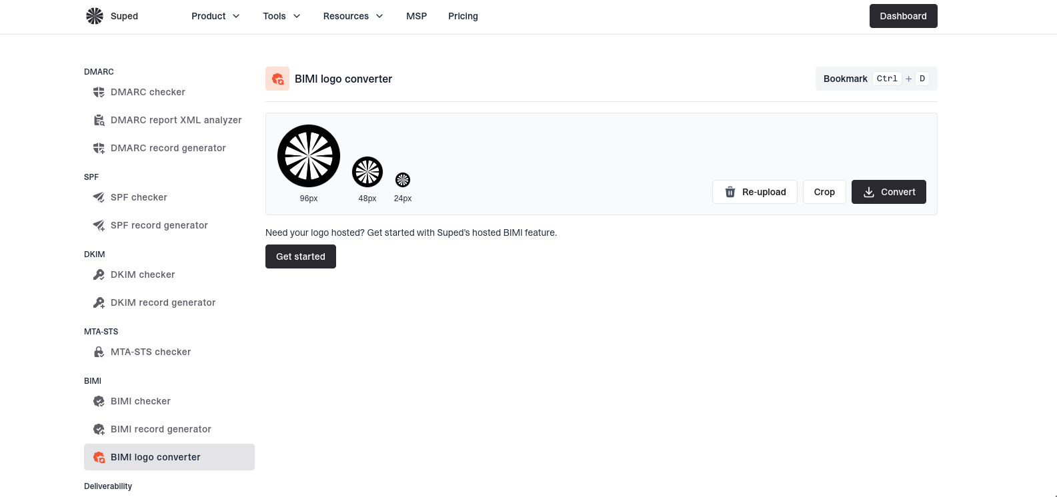This screenshot has height=497, width=1057.
Task: Click the Crop button
Action: pyautogui.click(x=824, y=192)
